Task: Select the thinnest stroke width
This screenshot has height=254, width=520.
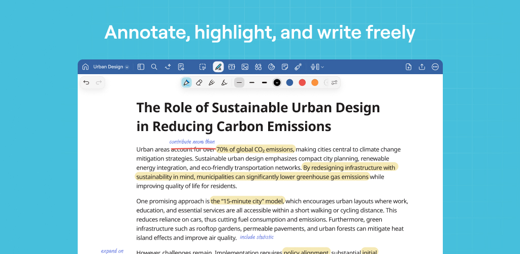Action: point(239,82)
